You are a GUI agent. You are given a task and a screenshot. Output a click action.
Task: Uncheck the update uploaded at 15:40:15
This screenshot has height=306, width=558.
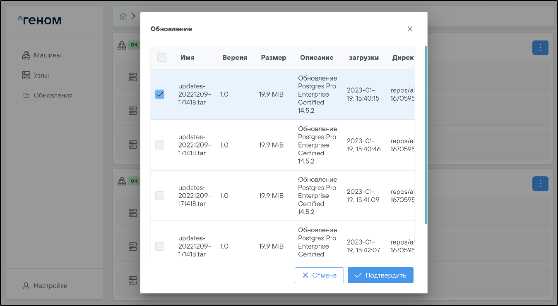click(x=160, y=94)
